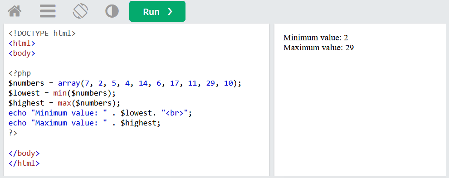The image size is (449, 178).
Task: Click the "Minimum value: " string in echo
Action: point(69,113)
